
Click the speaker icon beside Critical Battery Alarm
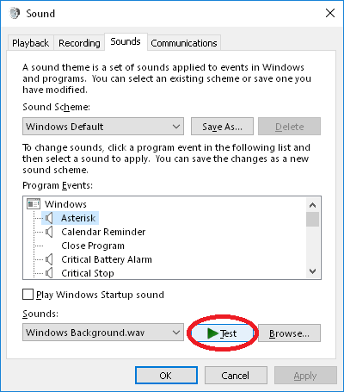tap(49, 259)
